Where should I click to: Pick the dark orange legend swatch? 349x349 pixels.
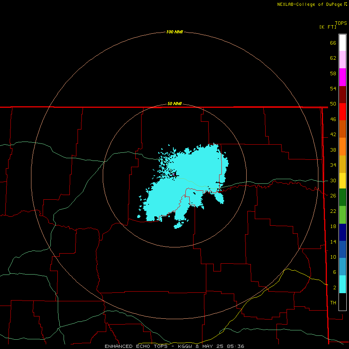[x=342, y=129]
